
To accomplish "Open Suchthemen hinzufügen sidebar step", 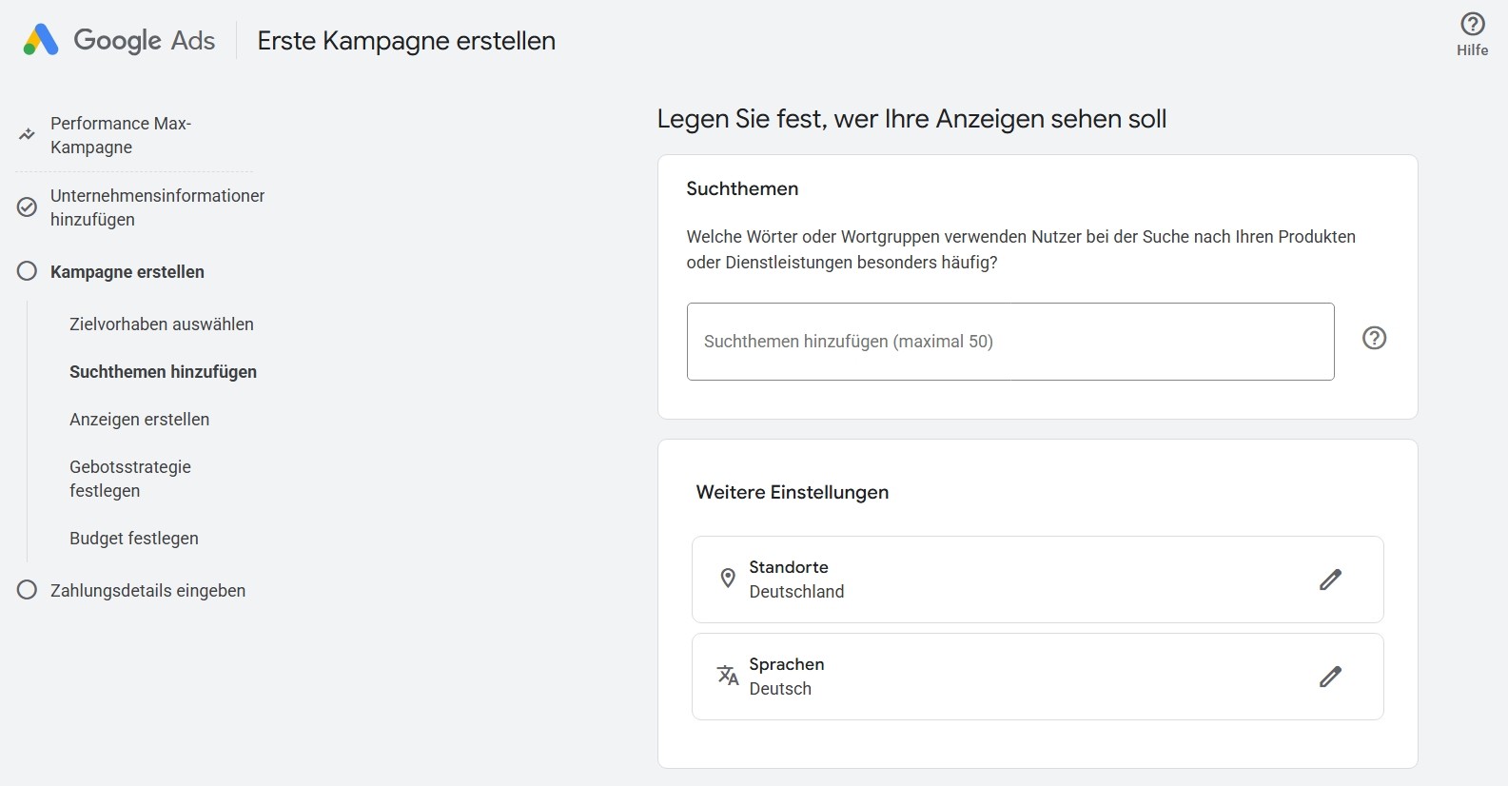I will tap(163, 372).
